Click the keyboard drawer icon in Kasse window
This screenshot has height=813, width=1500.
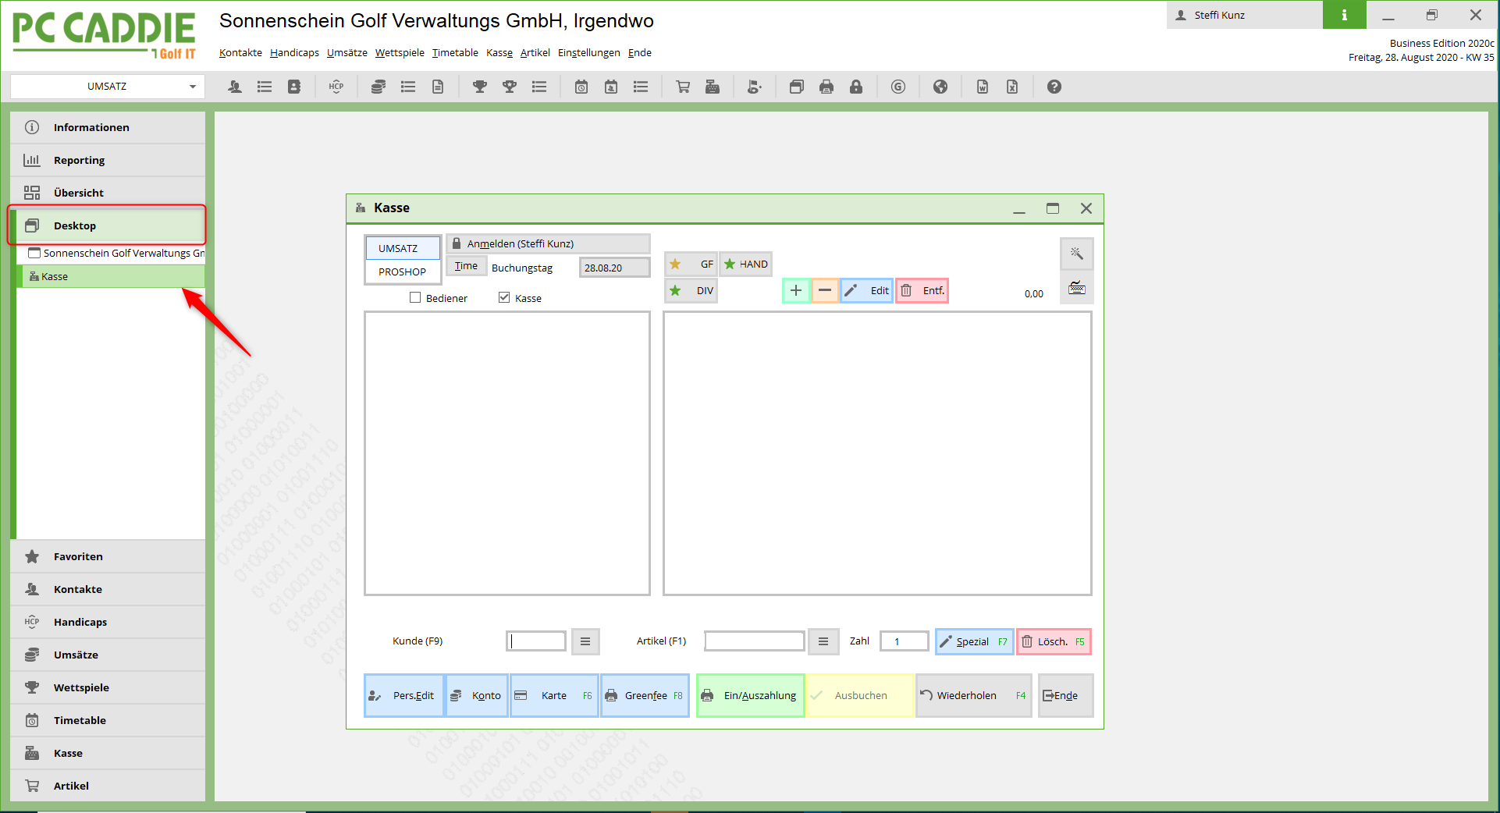pos(1077,288)
